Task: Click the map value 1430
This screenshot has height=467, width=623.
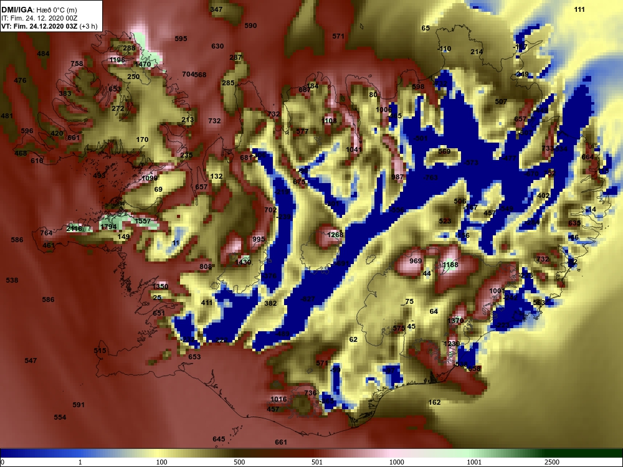Action: (x=243, y=262)
